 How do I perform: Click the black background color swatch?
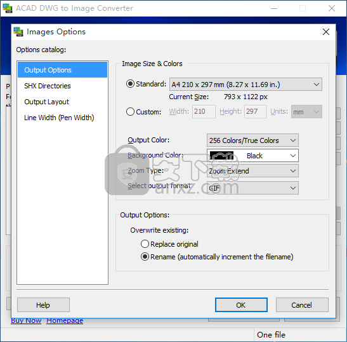tap(221, 156)
